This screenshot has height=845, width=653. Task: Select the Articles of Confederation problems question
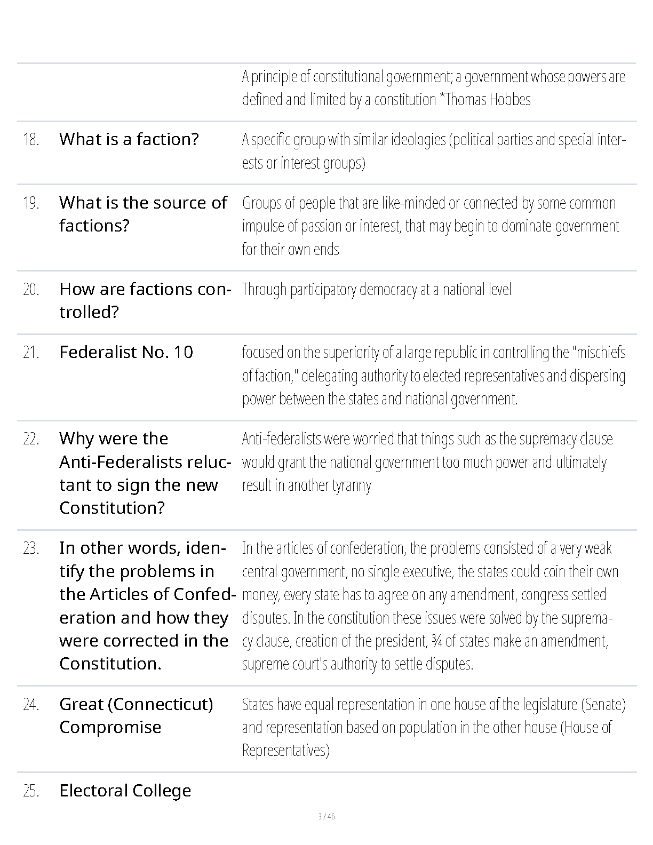point(147,605)
